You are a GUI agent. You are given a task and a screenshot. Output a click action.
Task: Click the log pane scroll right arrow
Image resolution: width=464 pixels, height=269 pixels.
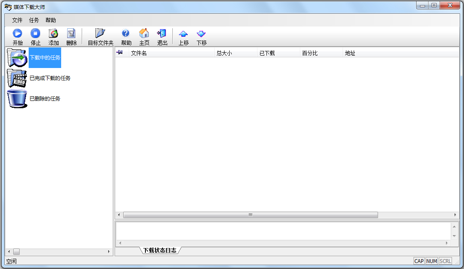click(447, 243)
